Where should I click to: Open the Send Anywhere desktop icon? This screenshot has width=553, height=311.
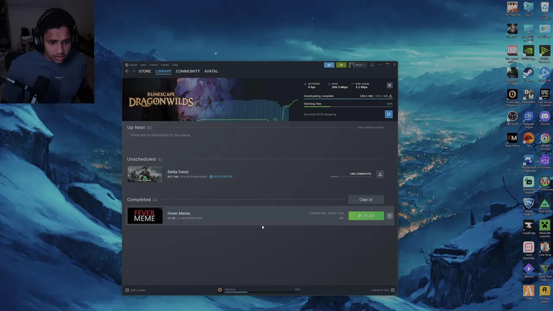click(x=528, y=250)
